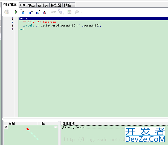Click the highlighted begin line

[94, 19]
